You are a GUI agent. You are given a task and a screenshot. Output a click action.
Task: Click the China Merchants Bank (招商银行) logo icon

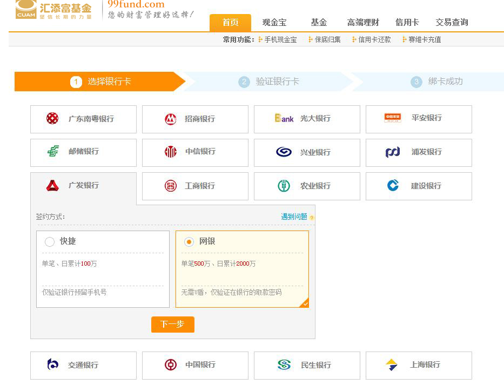pos(171,119)
